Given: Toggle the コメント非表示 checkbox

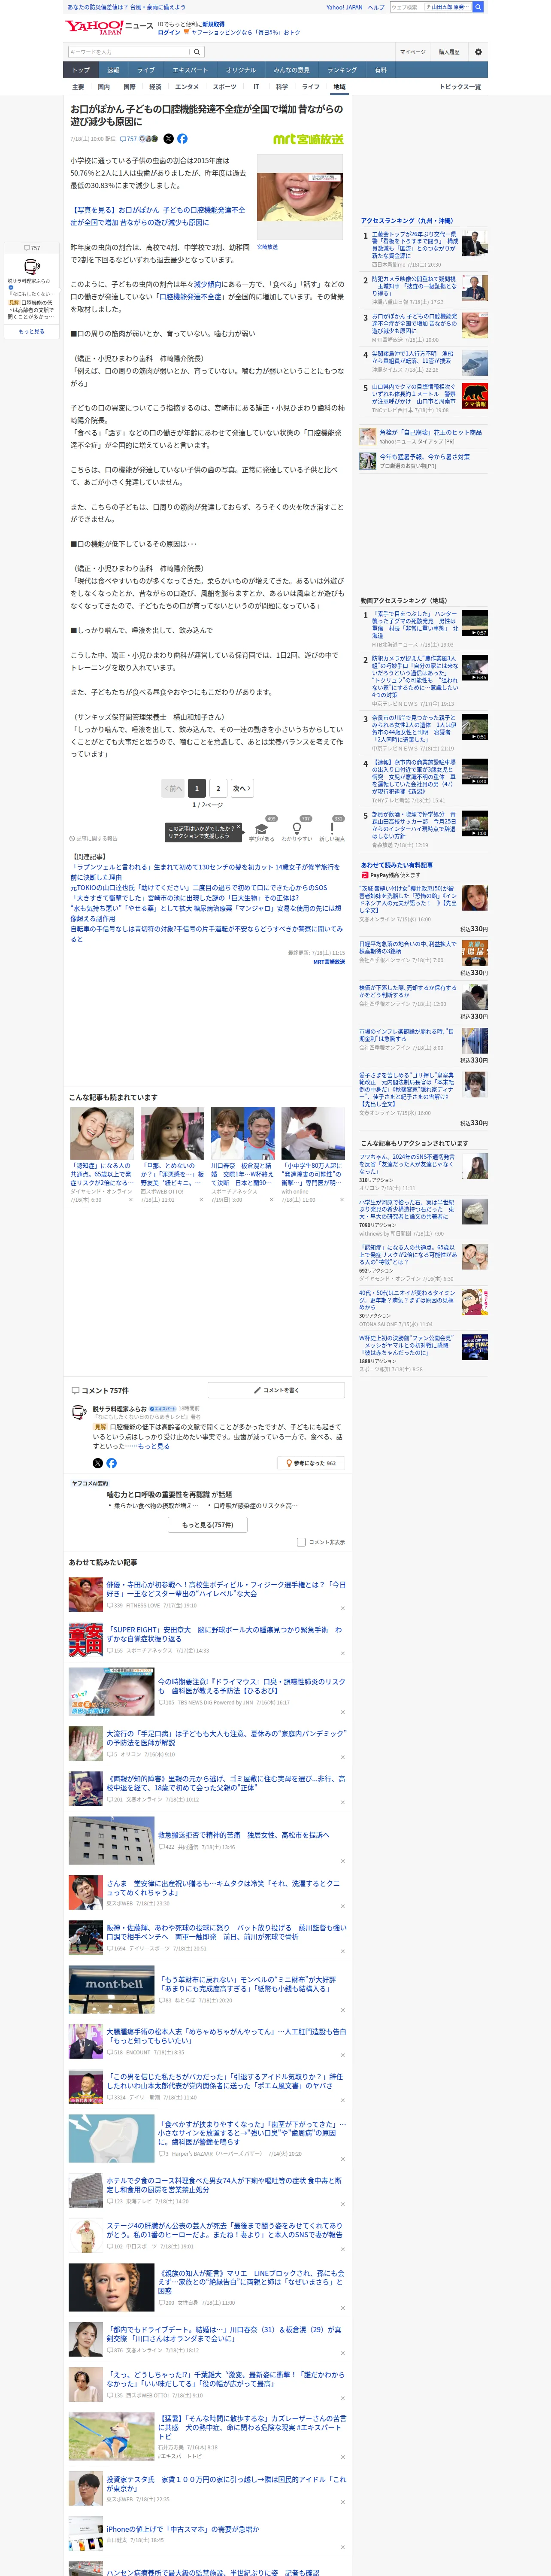Looking at the screenshot, I should (x=301, y=1542).
